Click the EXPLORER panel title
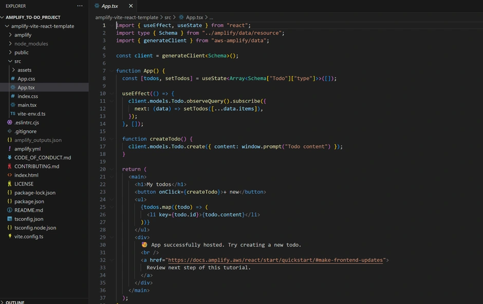The height and width of the screenshot is (304, 483). (x=16, y=6)
